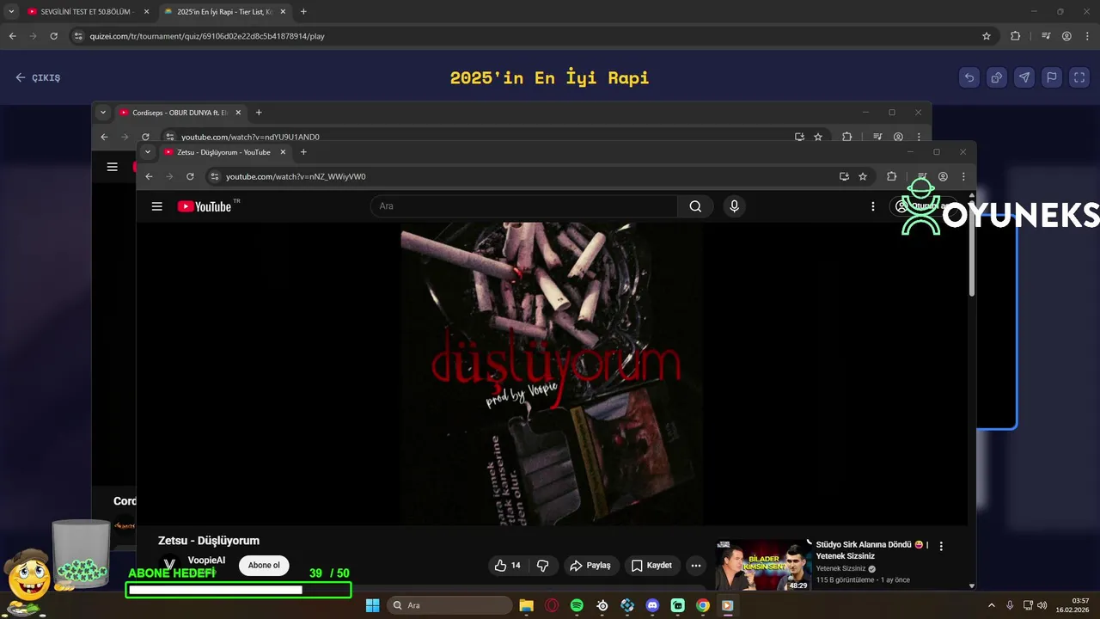Open Spotify from the taskbar
The height and width of the screenshot is (619, 1100).
(577, 605)
